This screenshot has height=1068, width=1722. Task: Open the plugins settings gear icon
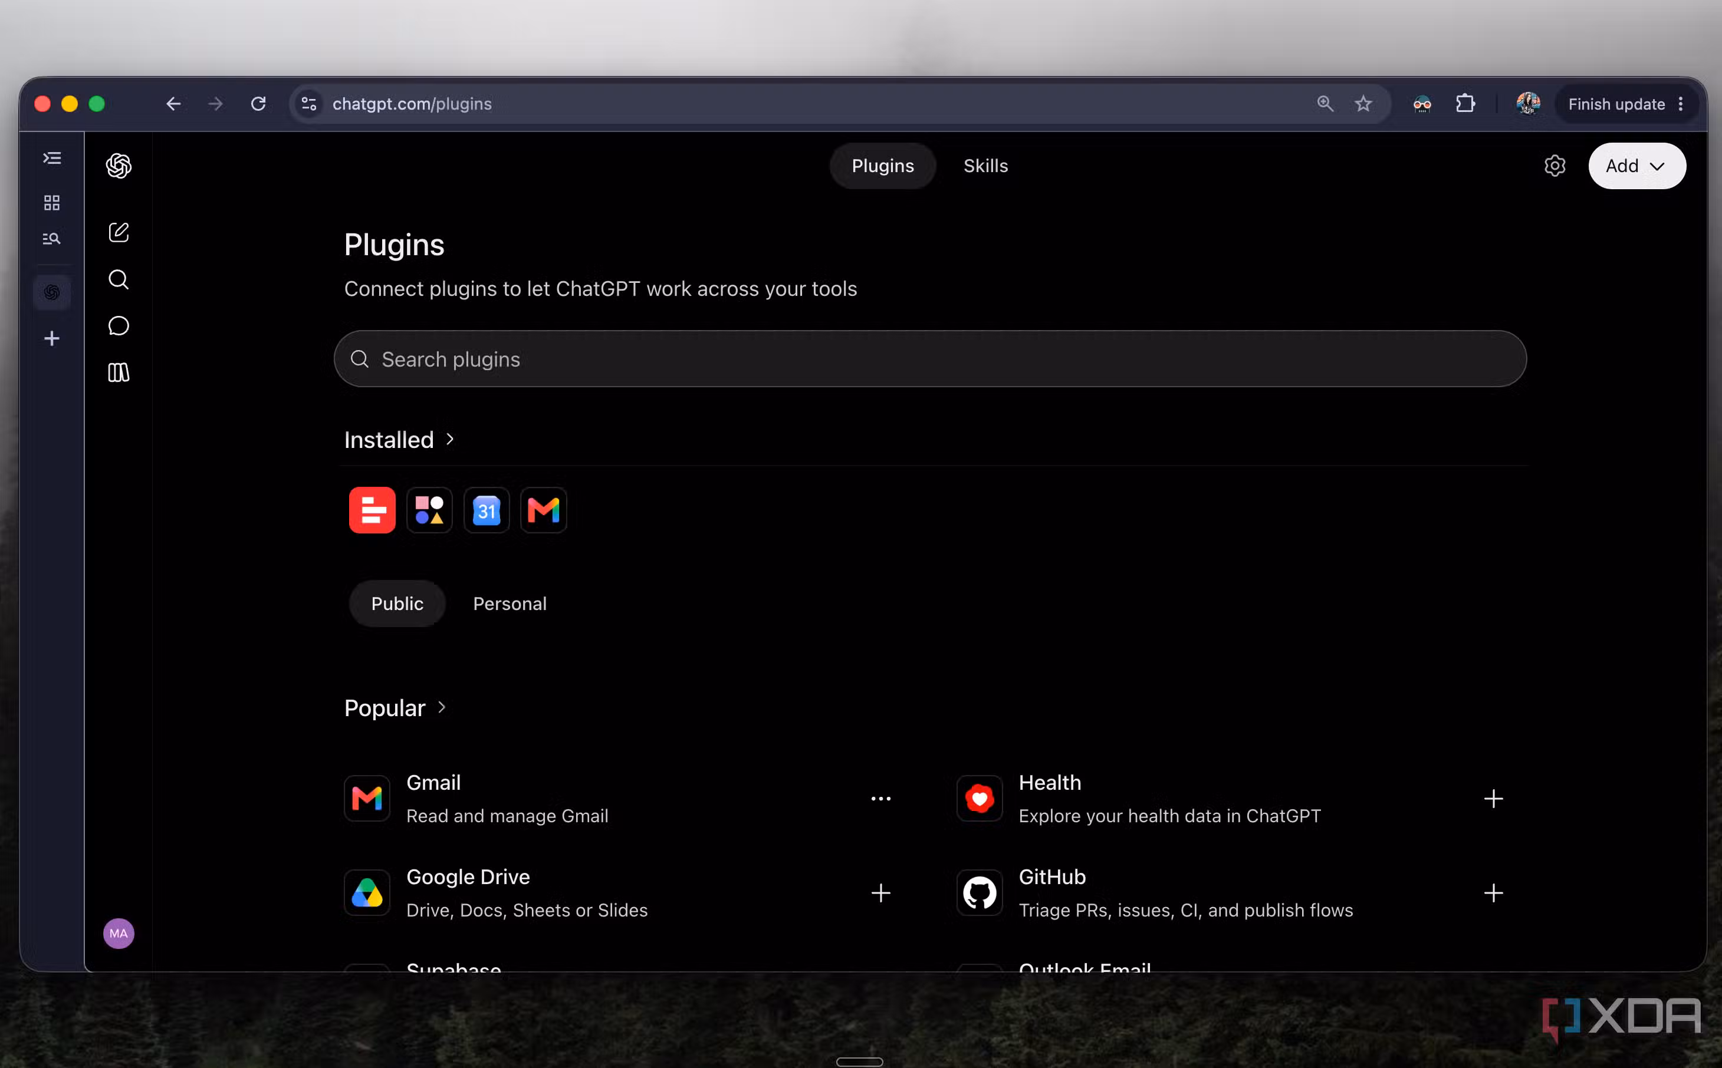[1555, 166]
